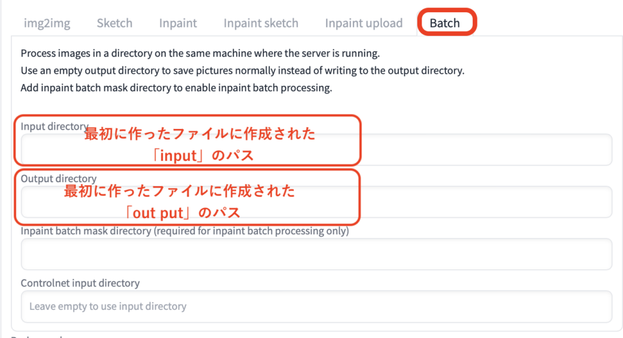Screen dimensions: 623x338
Task: Select the Inpaint tab
Action: 178,23
